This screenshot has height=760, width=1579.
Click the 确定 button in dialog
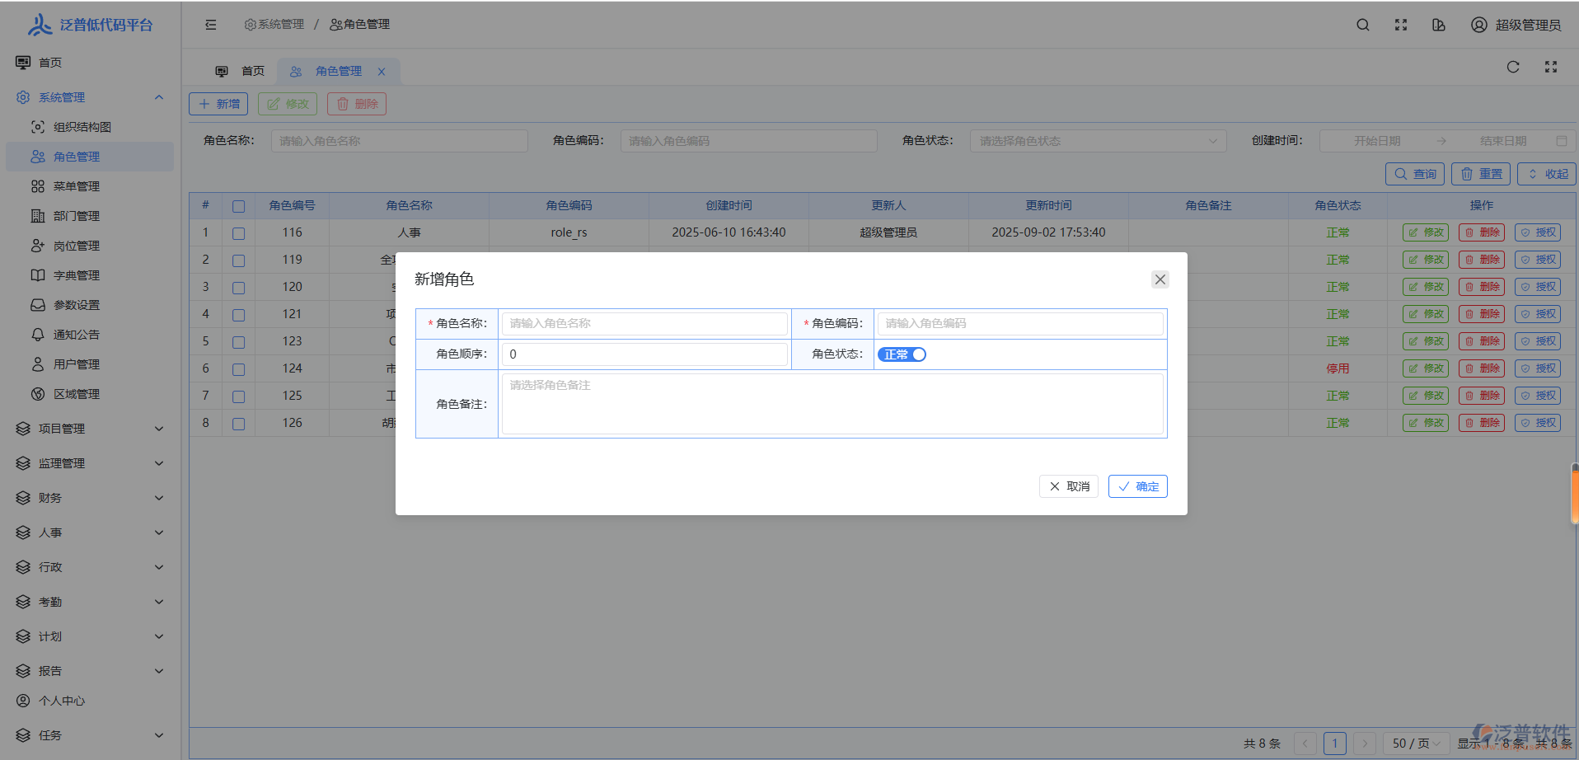pos(1137,486)
